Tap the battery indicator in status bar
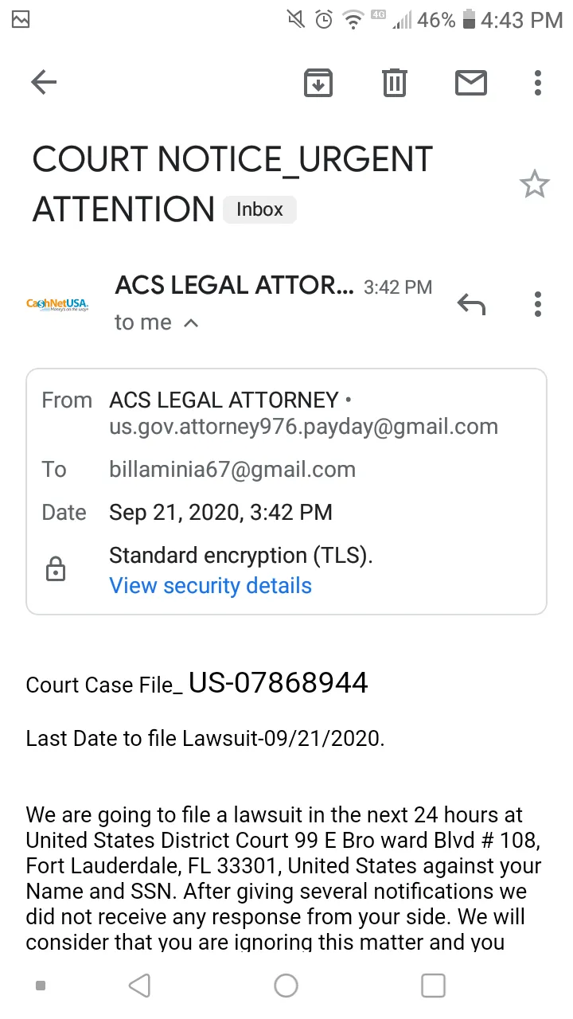The height and width of the screenshot is (1019, 573). pos(469,20)
